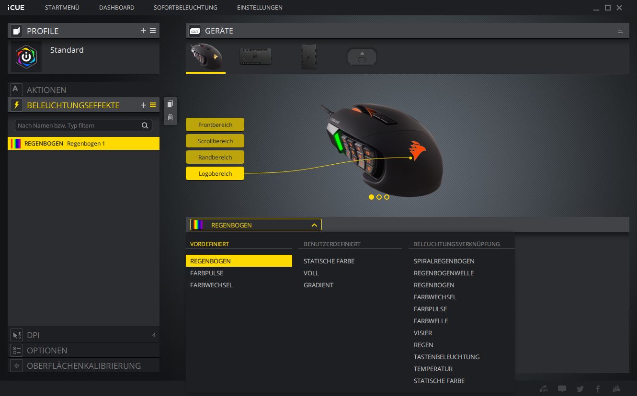Click the Profile panel icon
Viewport: 637px width, 396px height.
[16, 31]
